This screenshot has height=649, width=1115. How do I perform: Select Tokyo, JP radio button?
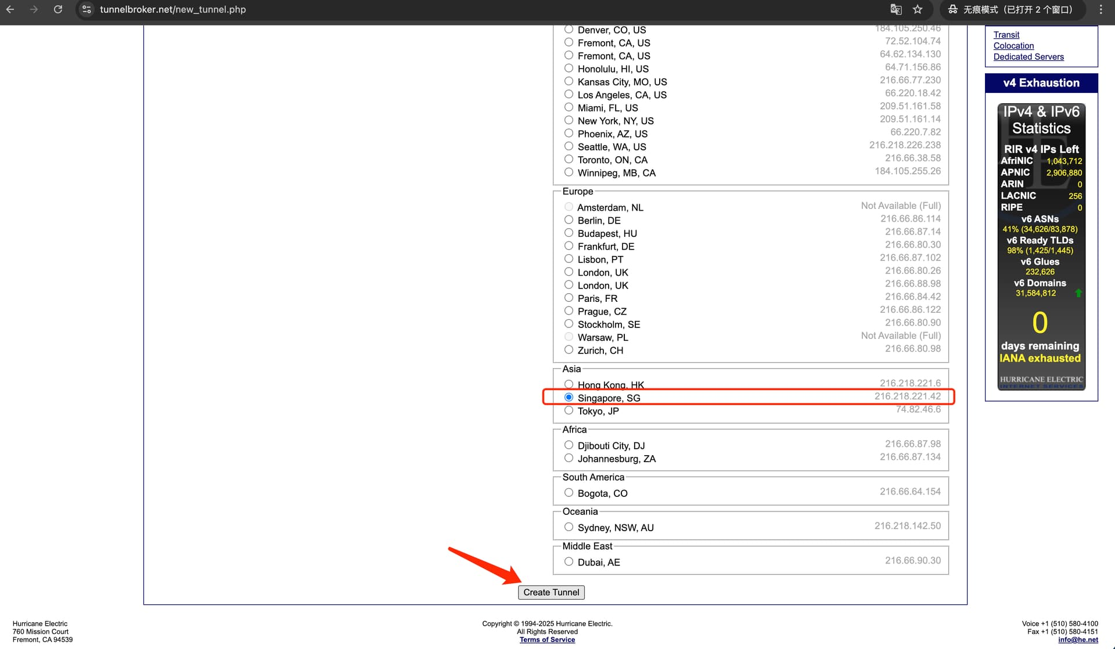569,410
